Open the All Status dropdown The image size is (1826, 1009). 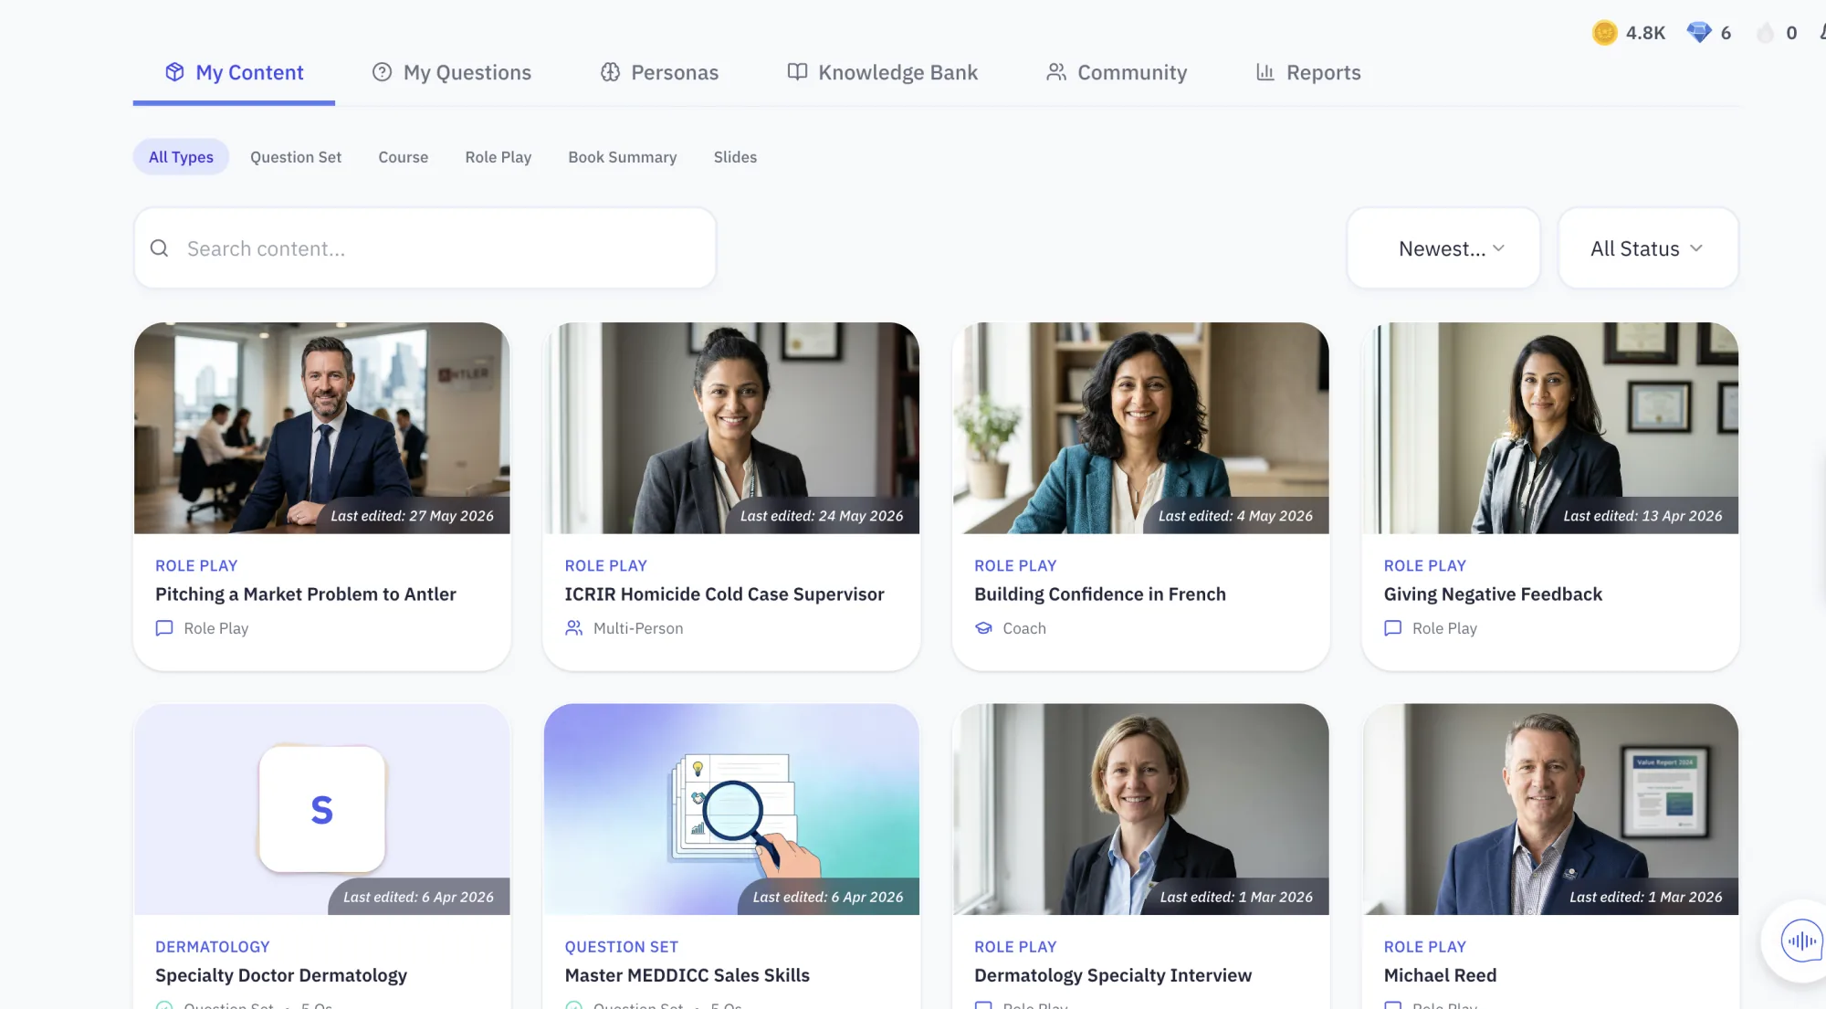[x=1648, y=248]
